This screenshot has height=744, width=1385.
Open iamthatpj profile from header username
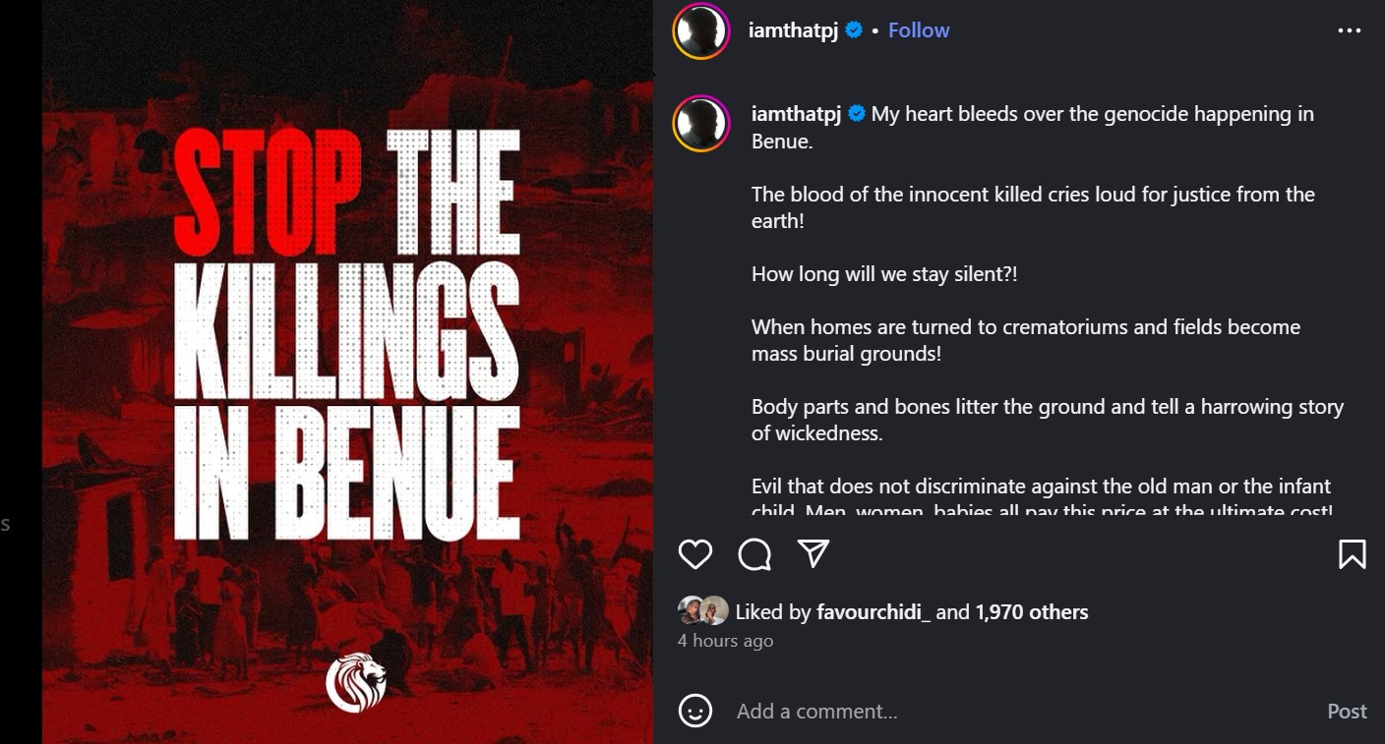pos(794,30)
